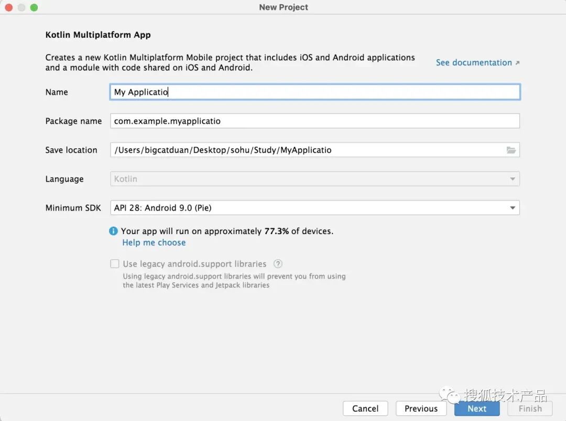Click the Minimum SDK label
Image resolution: width=566 pixels, height=421 pixels.
click(x=73, y=208)
